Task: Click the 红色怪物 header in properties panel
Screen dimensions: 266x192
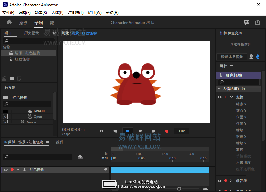Action: 239,75
